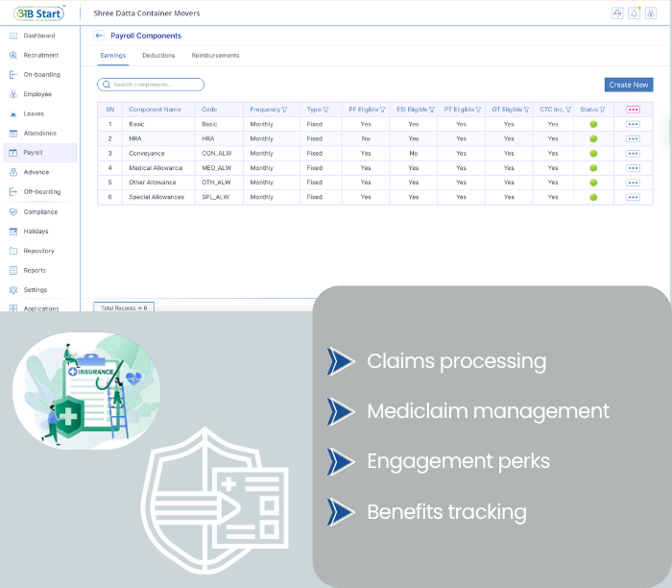672x588 pixels.
Task: Click the Recruitment icon in sidebar
Action: (x=13, y=55)
